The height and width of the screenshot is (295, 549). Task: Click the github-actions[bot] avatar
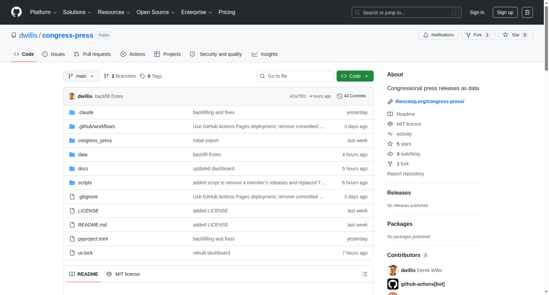[393, 284]
